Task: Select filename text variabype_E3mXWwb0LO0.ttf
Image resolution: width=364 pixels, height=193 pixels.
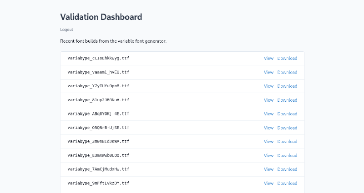Action: [x=98, y=155]
